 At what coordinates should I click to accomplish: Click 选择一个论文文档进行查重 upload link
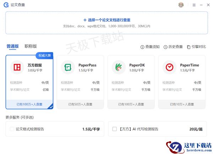(109, 20)
